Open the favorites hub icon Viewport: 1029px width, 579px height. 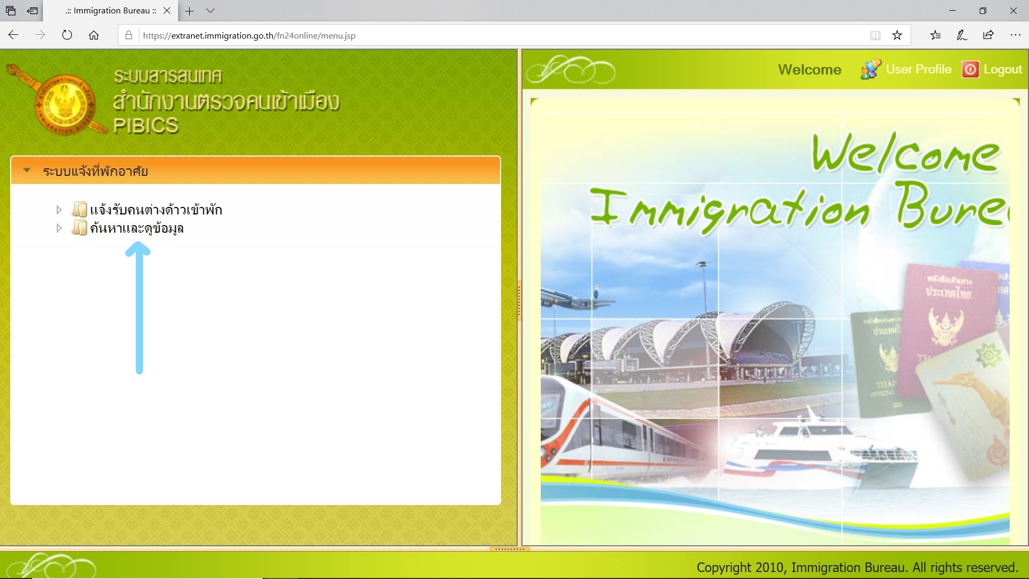tap(935, 35)
